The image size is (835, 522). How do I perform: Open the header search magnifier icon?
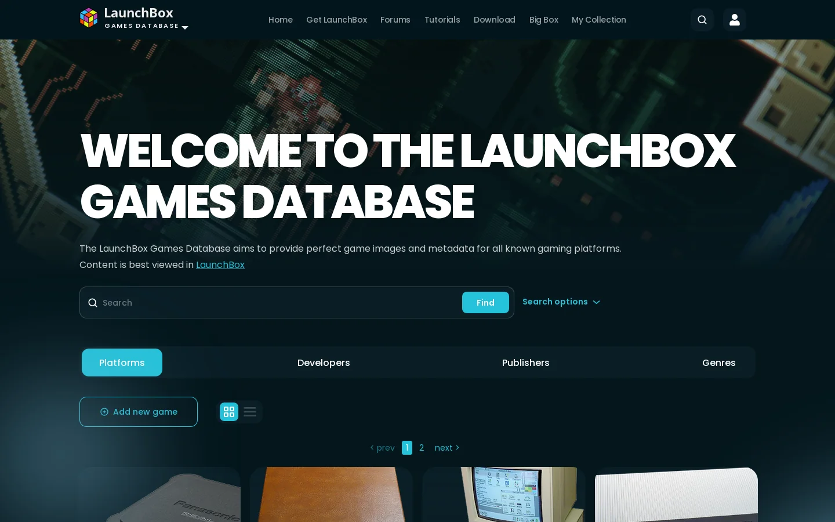click(x=702, y=20)
